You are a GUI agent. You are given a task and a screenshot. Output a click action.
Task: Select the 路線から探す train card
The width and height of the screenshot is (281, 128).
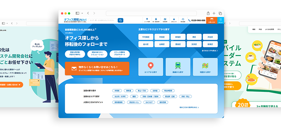point(178,67)
